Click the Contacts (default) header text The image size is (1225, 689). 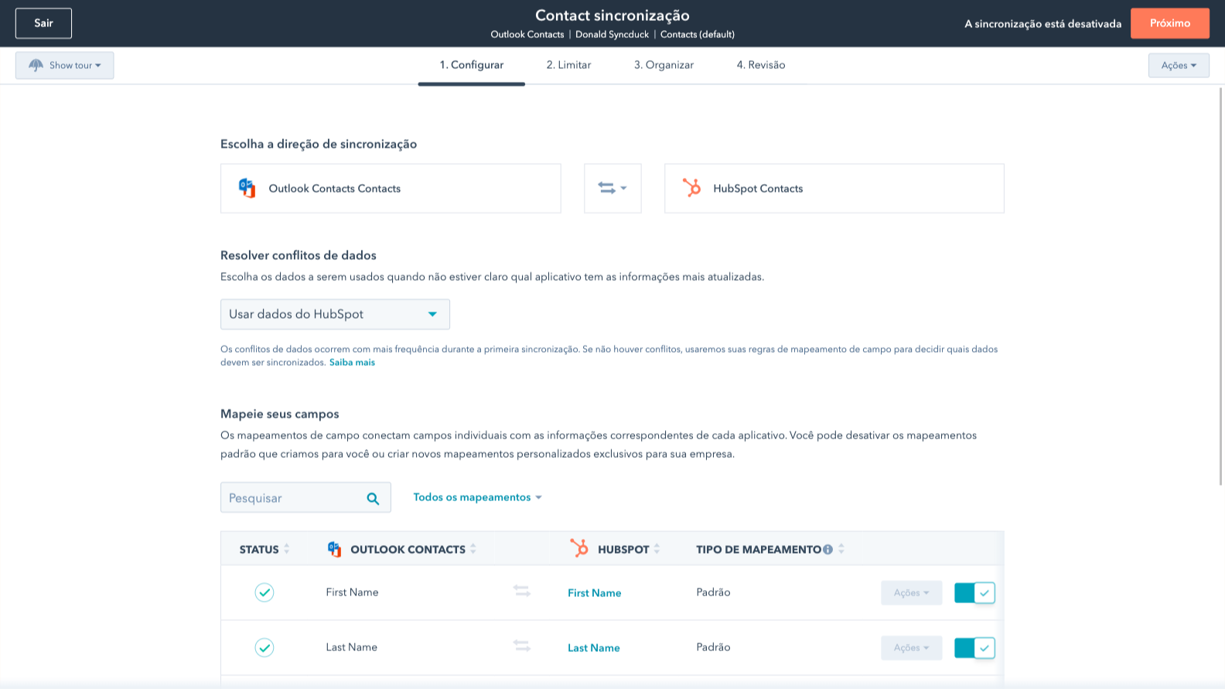[698, 34]
